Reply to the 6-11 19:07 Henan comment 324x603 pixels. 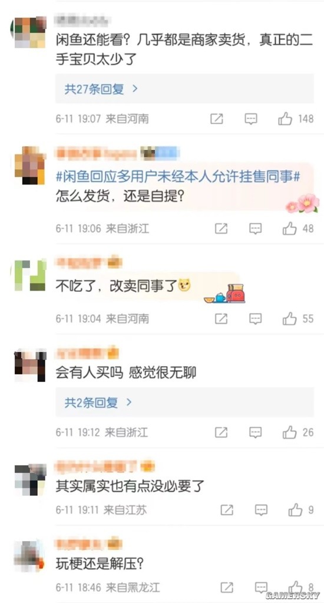pos(251,119)
